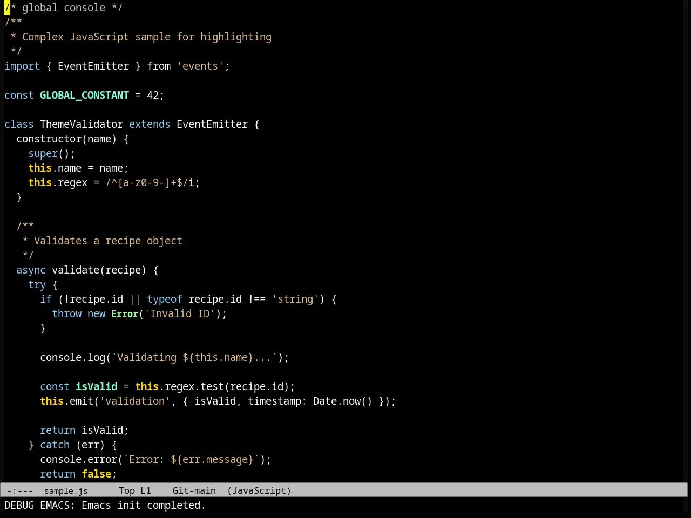Click the 'try' keyword
Viewport: 691px width, 518px height.
coord(37,285)
